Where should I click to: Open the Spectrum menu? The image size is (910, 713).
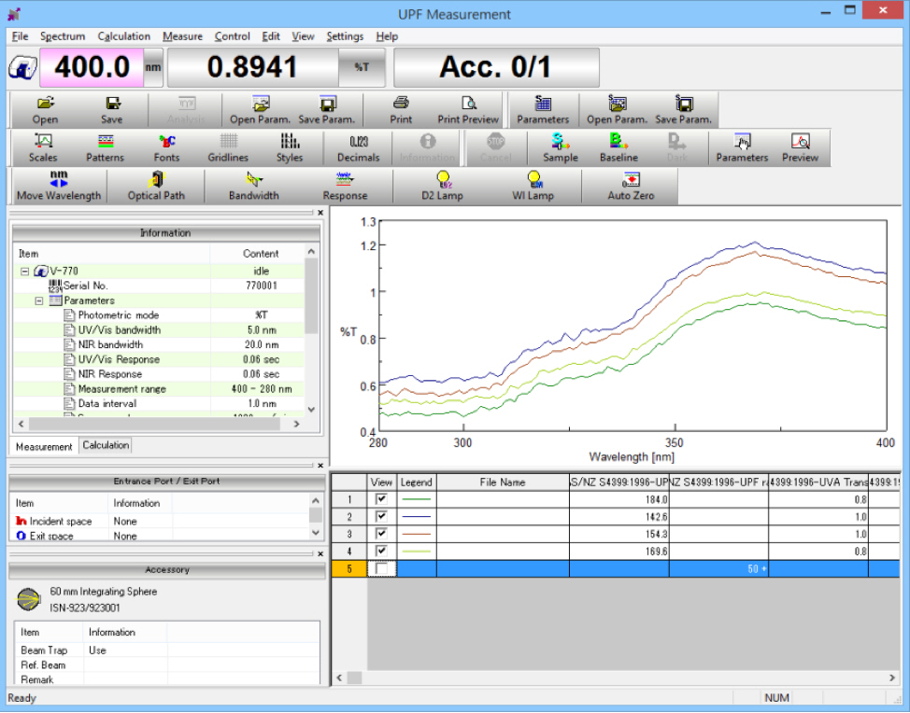point(63,36)
